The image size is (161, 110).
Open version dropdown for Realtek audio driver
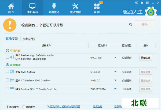(115, 57)
